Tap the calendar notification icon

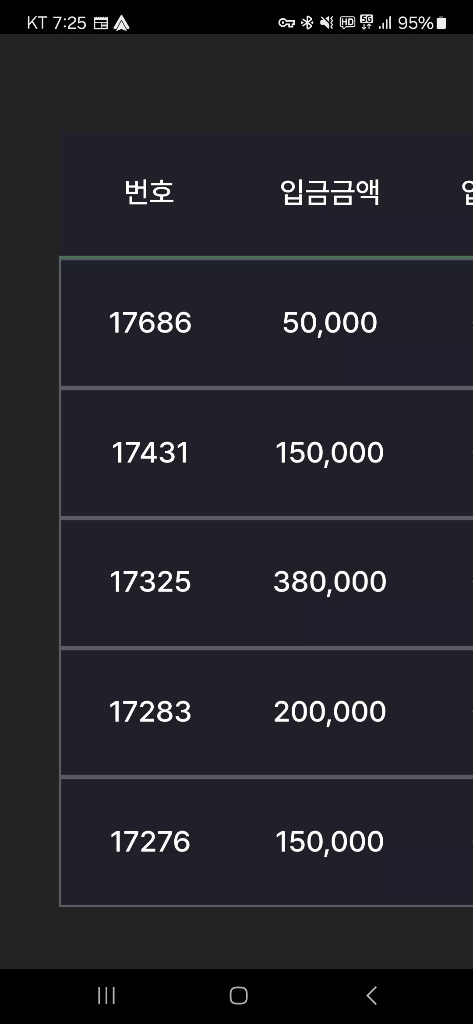[x=101, y=23]
